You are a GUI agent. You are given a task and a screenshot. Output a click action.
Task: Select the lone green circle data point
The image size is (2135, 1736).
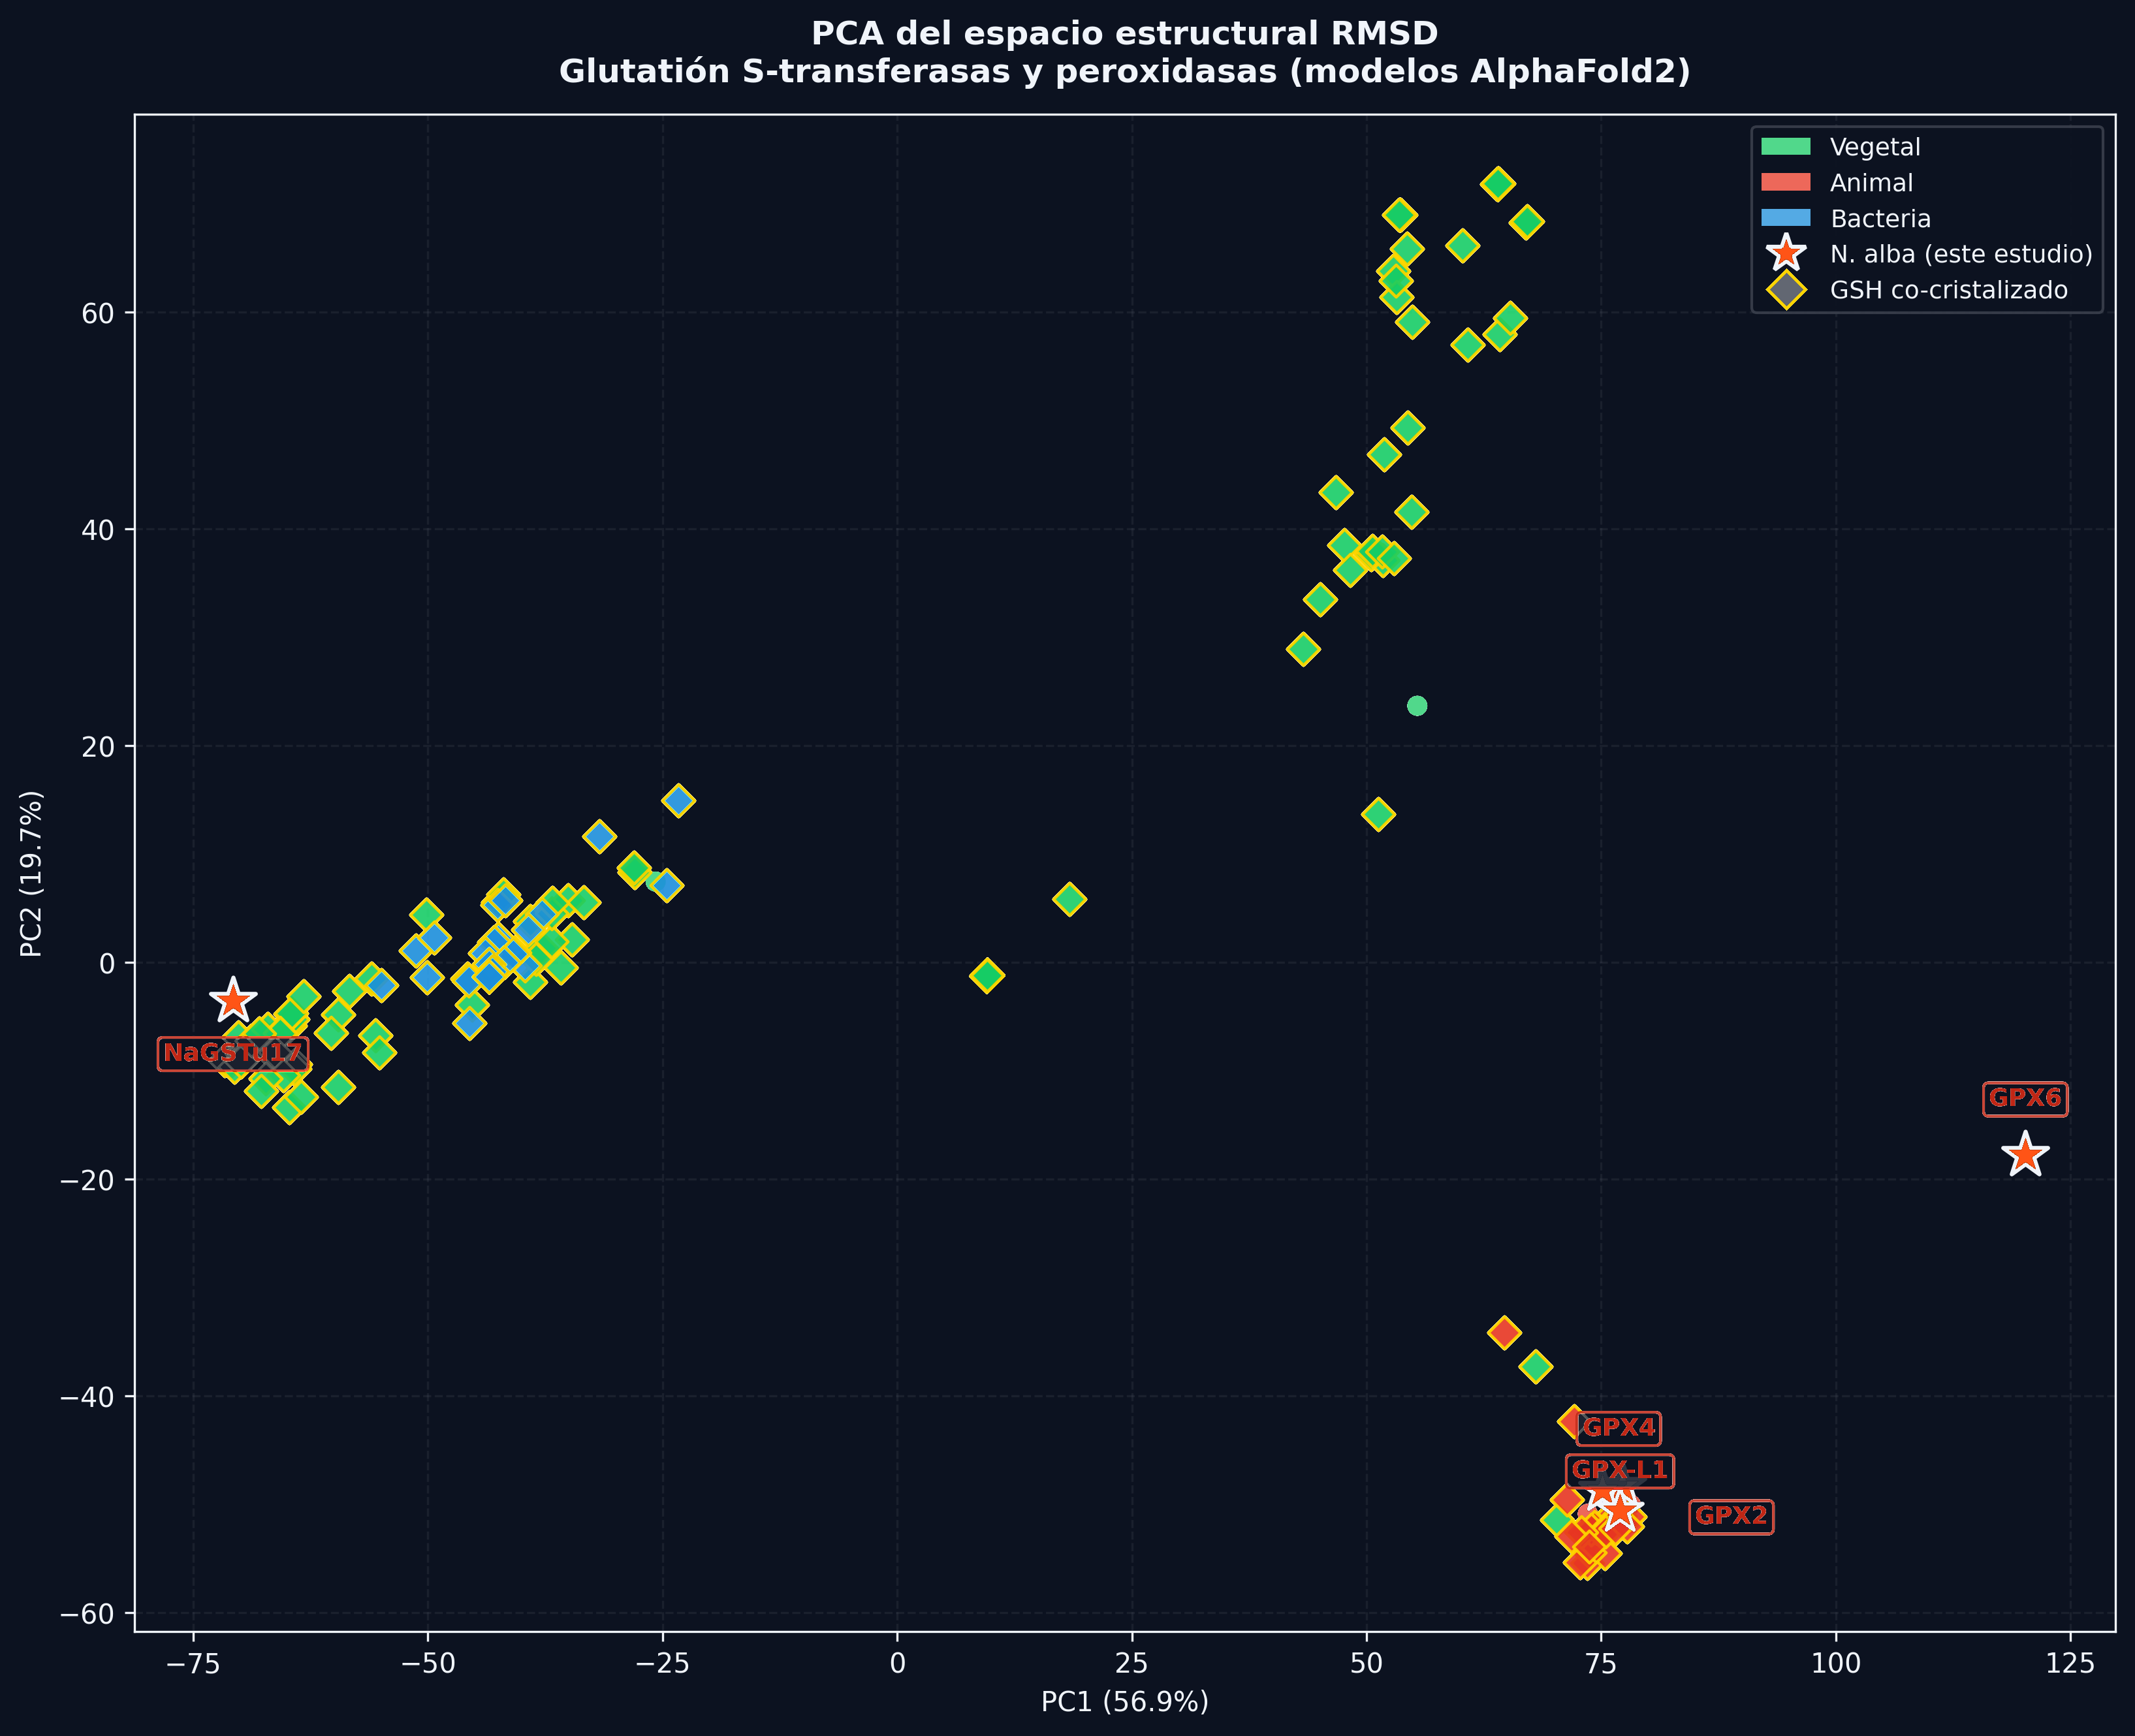(x=1417, y=706)
